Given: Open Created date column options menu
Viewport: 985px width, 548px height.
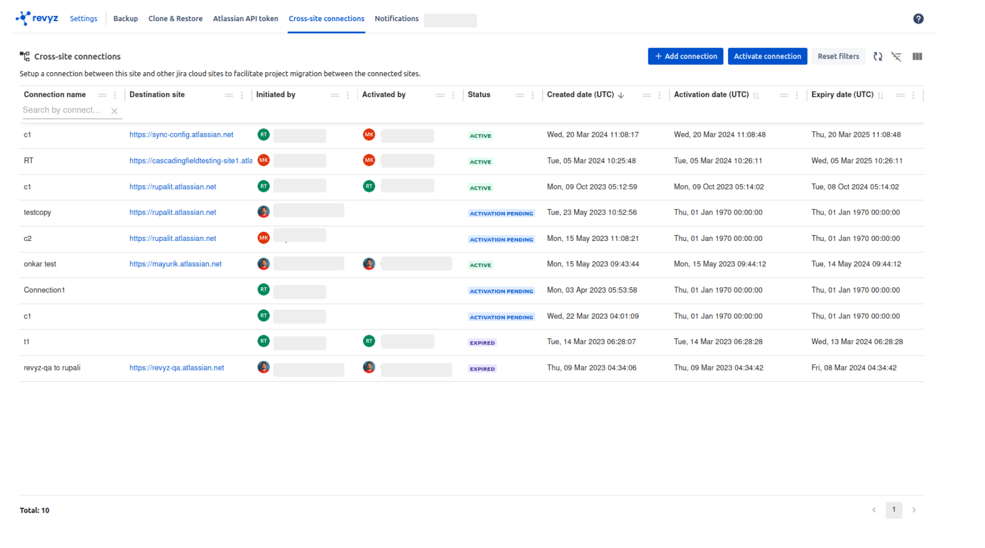Looking at the screenshot, I should tap(660, 95).
